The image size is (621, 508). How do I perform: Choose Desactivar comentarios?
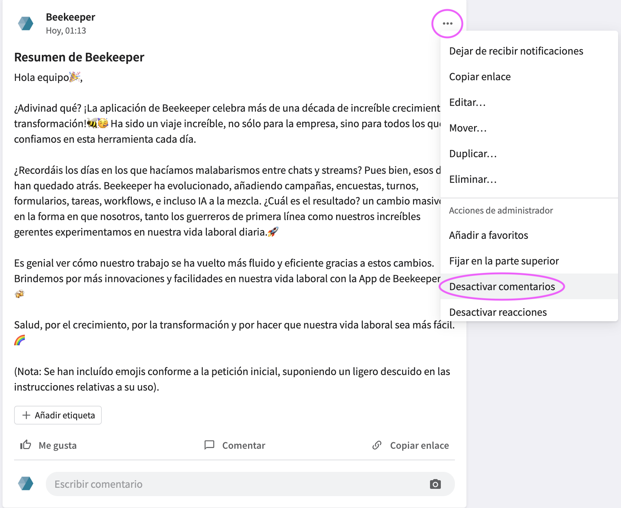529,287
